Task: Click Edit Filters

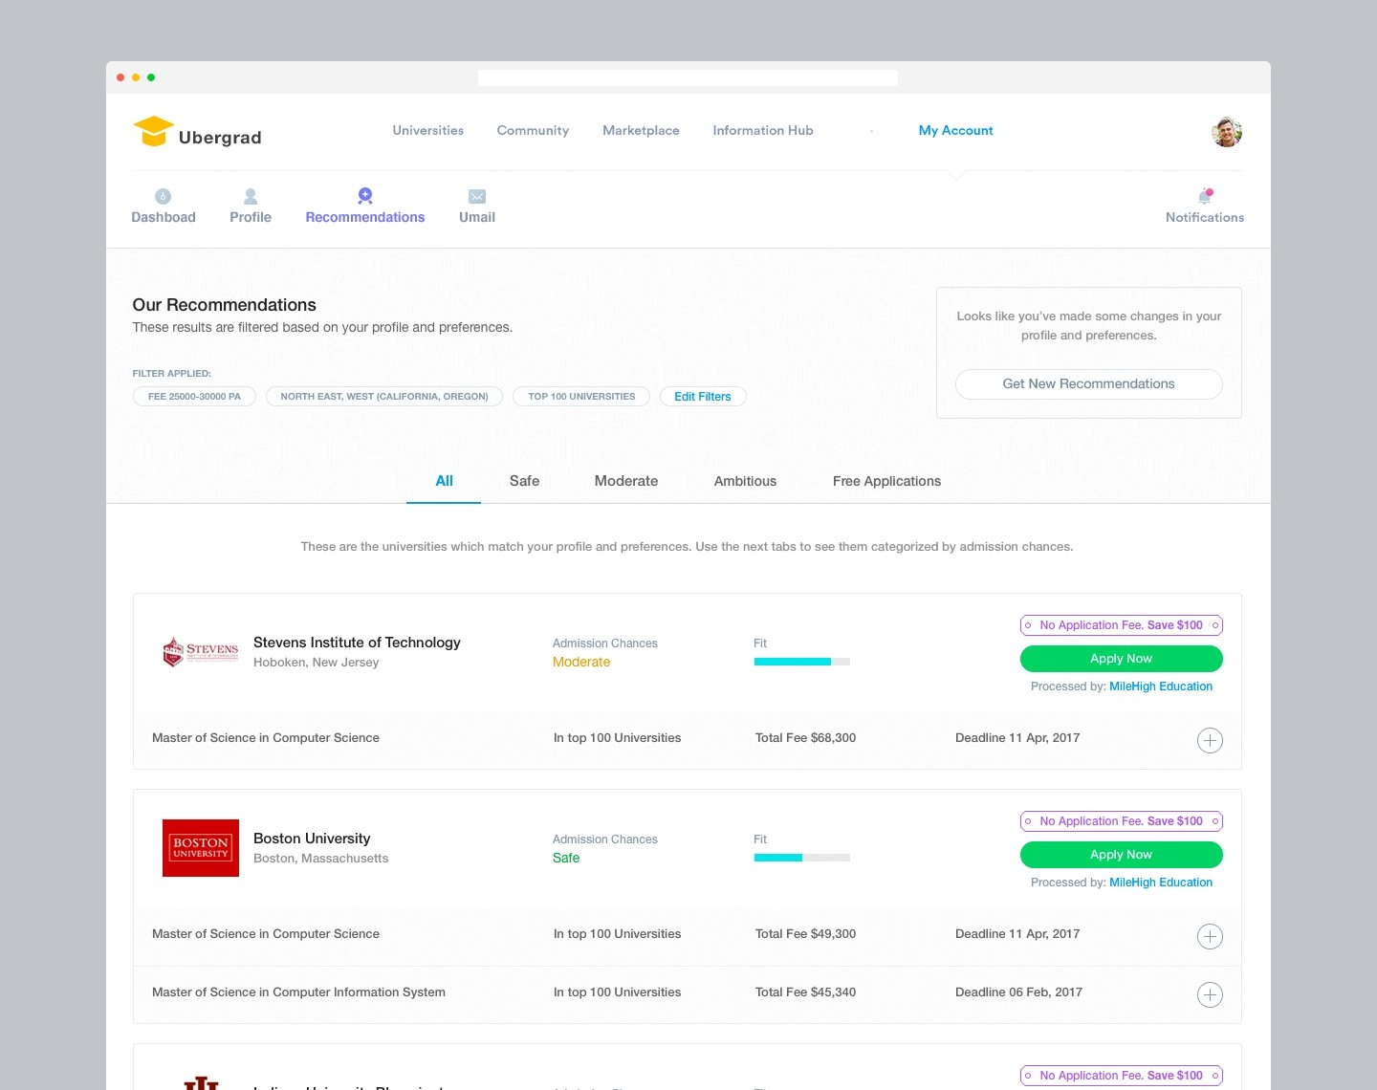Action: pyautogui.click(x=703, y=396)
